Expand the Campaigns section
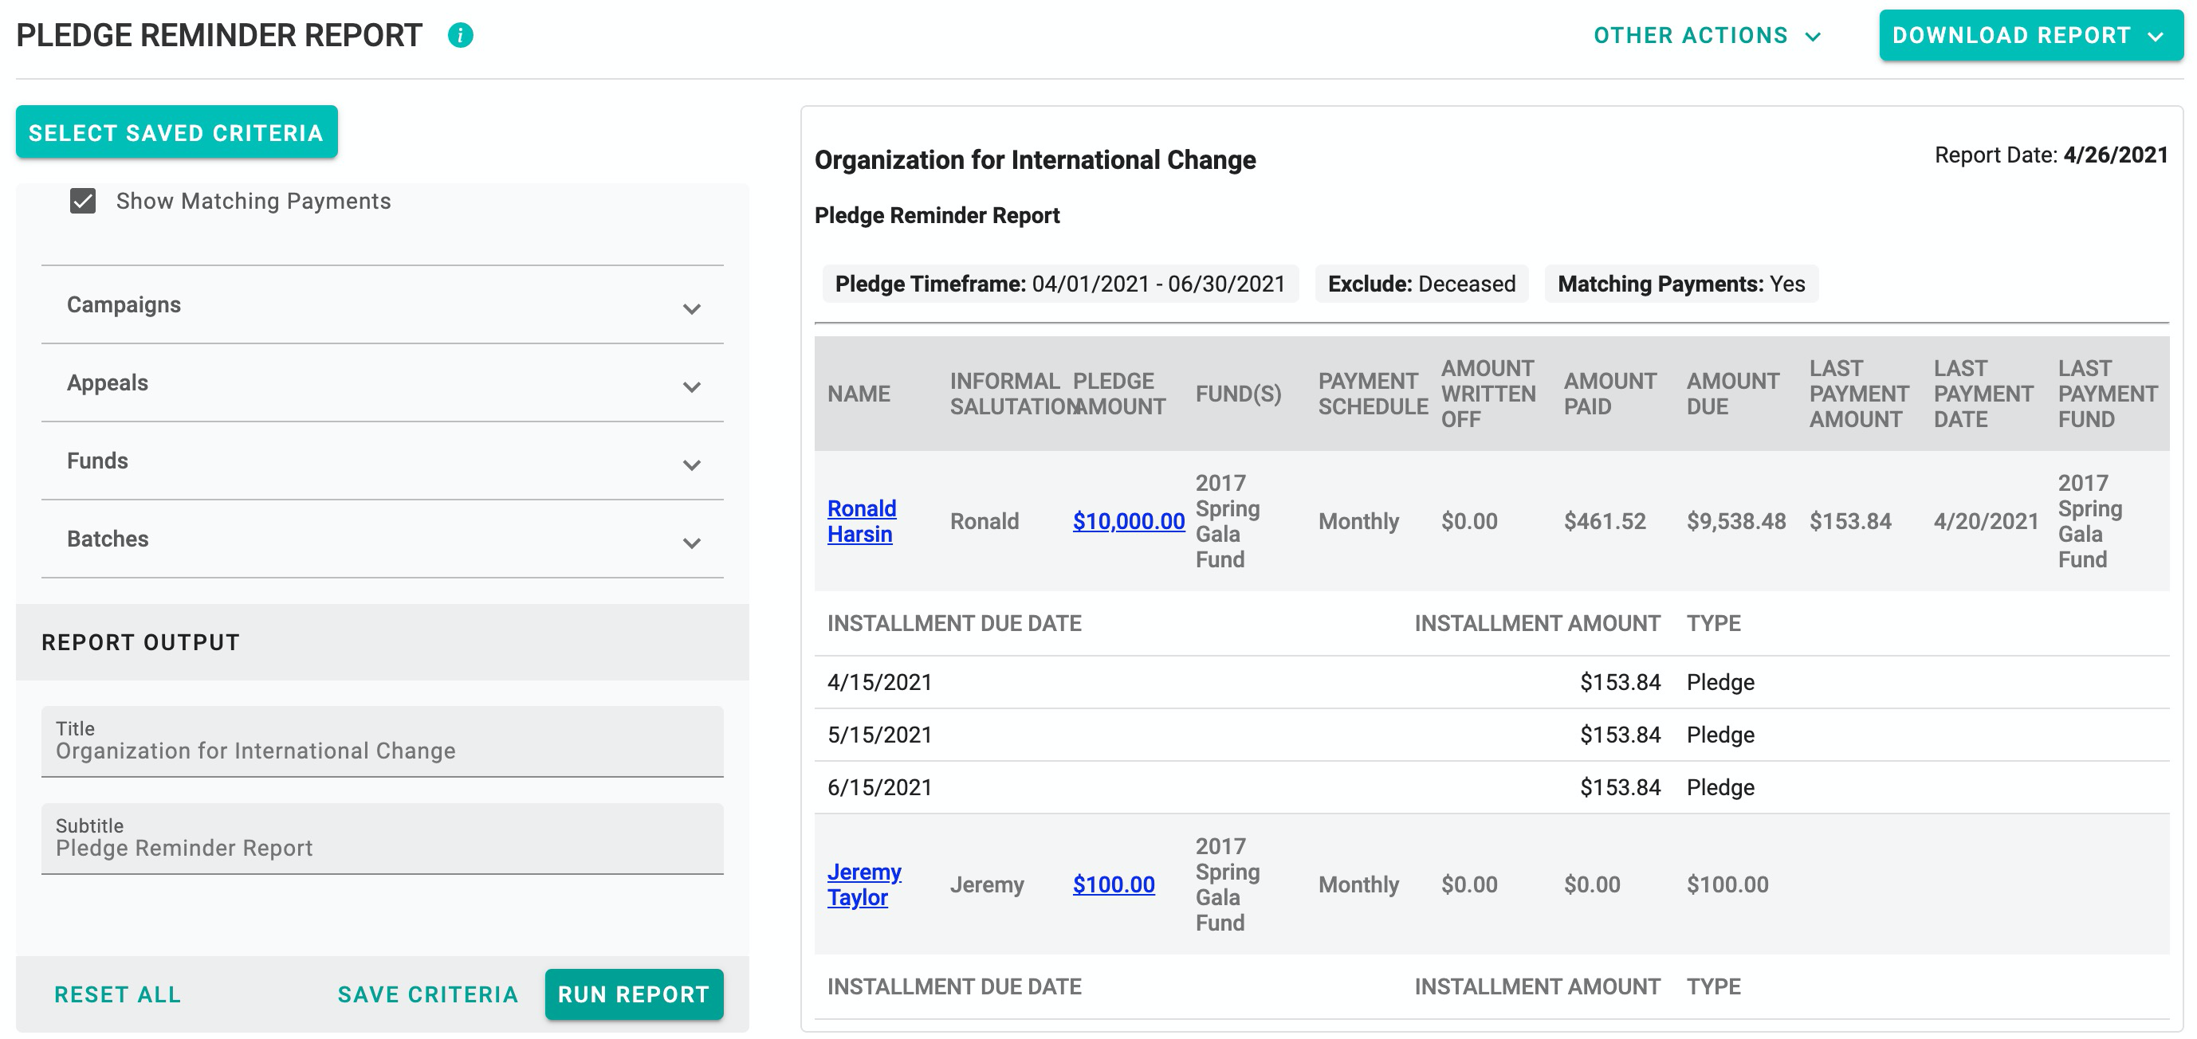The image size is (2197, 1039). [x=693, y=308]
